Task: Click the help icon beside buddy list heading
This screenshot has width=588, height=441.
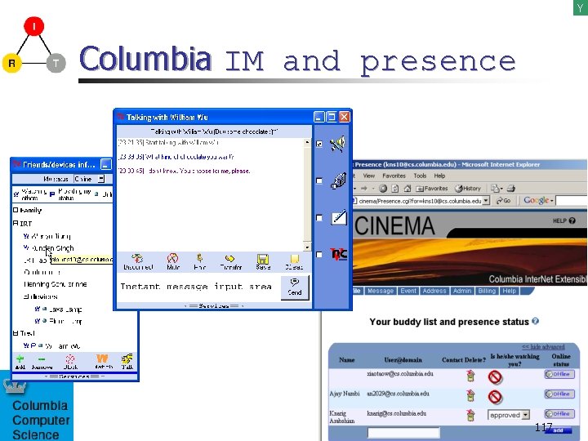Action: pos(536,321)
